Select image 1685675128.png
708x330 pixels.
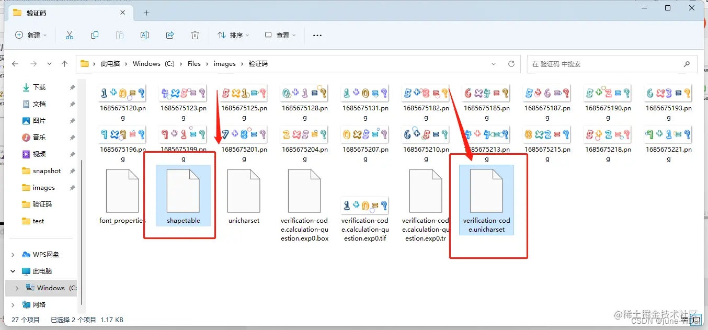[x=304, y=103]
